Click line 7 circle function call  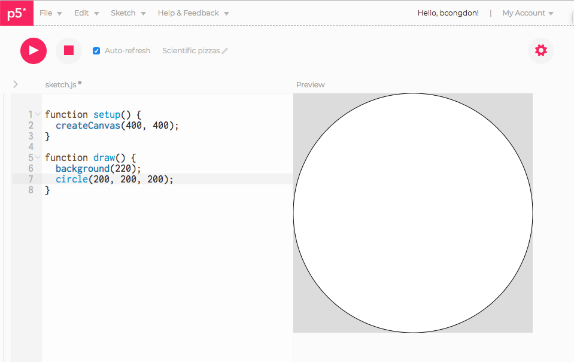tap(71, 179)
